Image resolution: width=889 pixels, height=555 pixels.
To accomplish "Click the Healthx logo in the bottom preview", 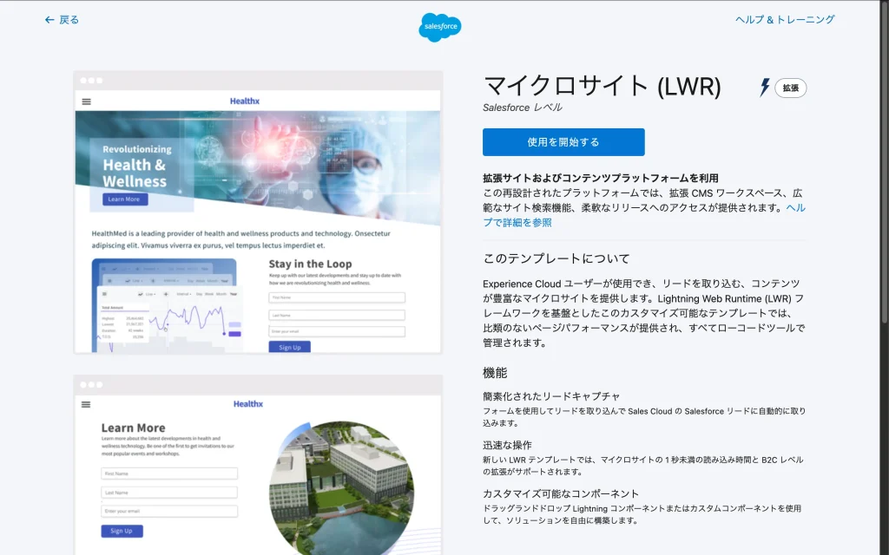I will (248, 404).
